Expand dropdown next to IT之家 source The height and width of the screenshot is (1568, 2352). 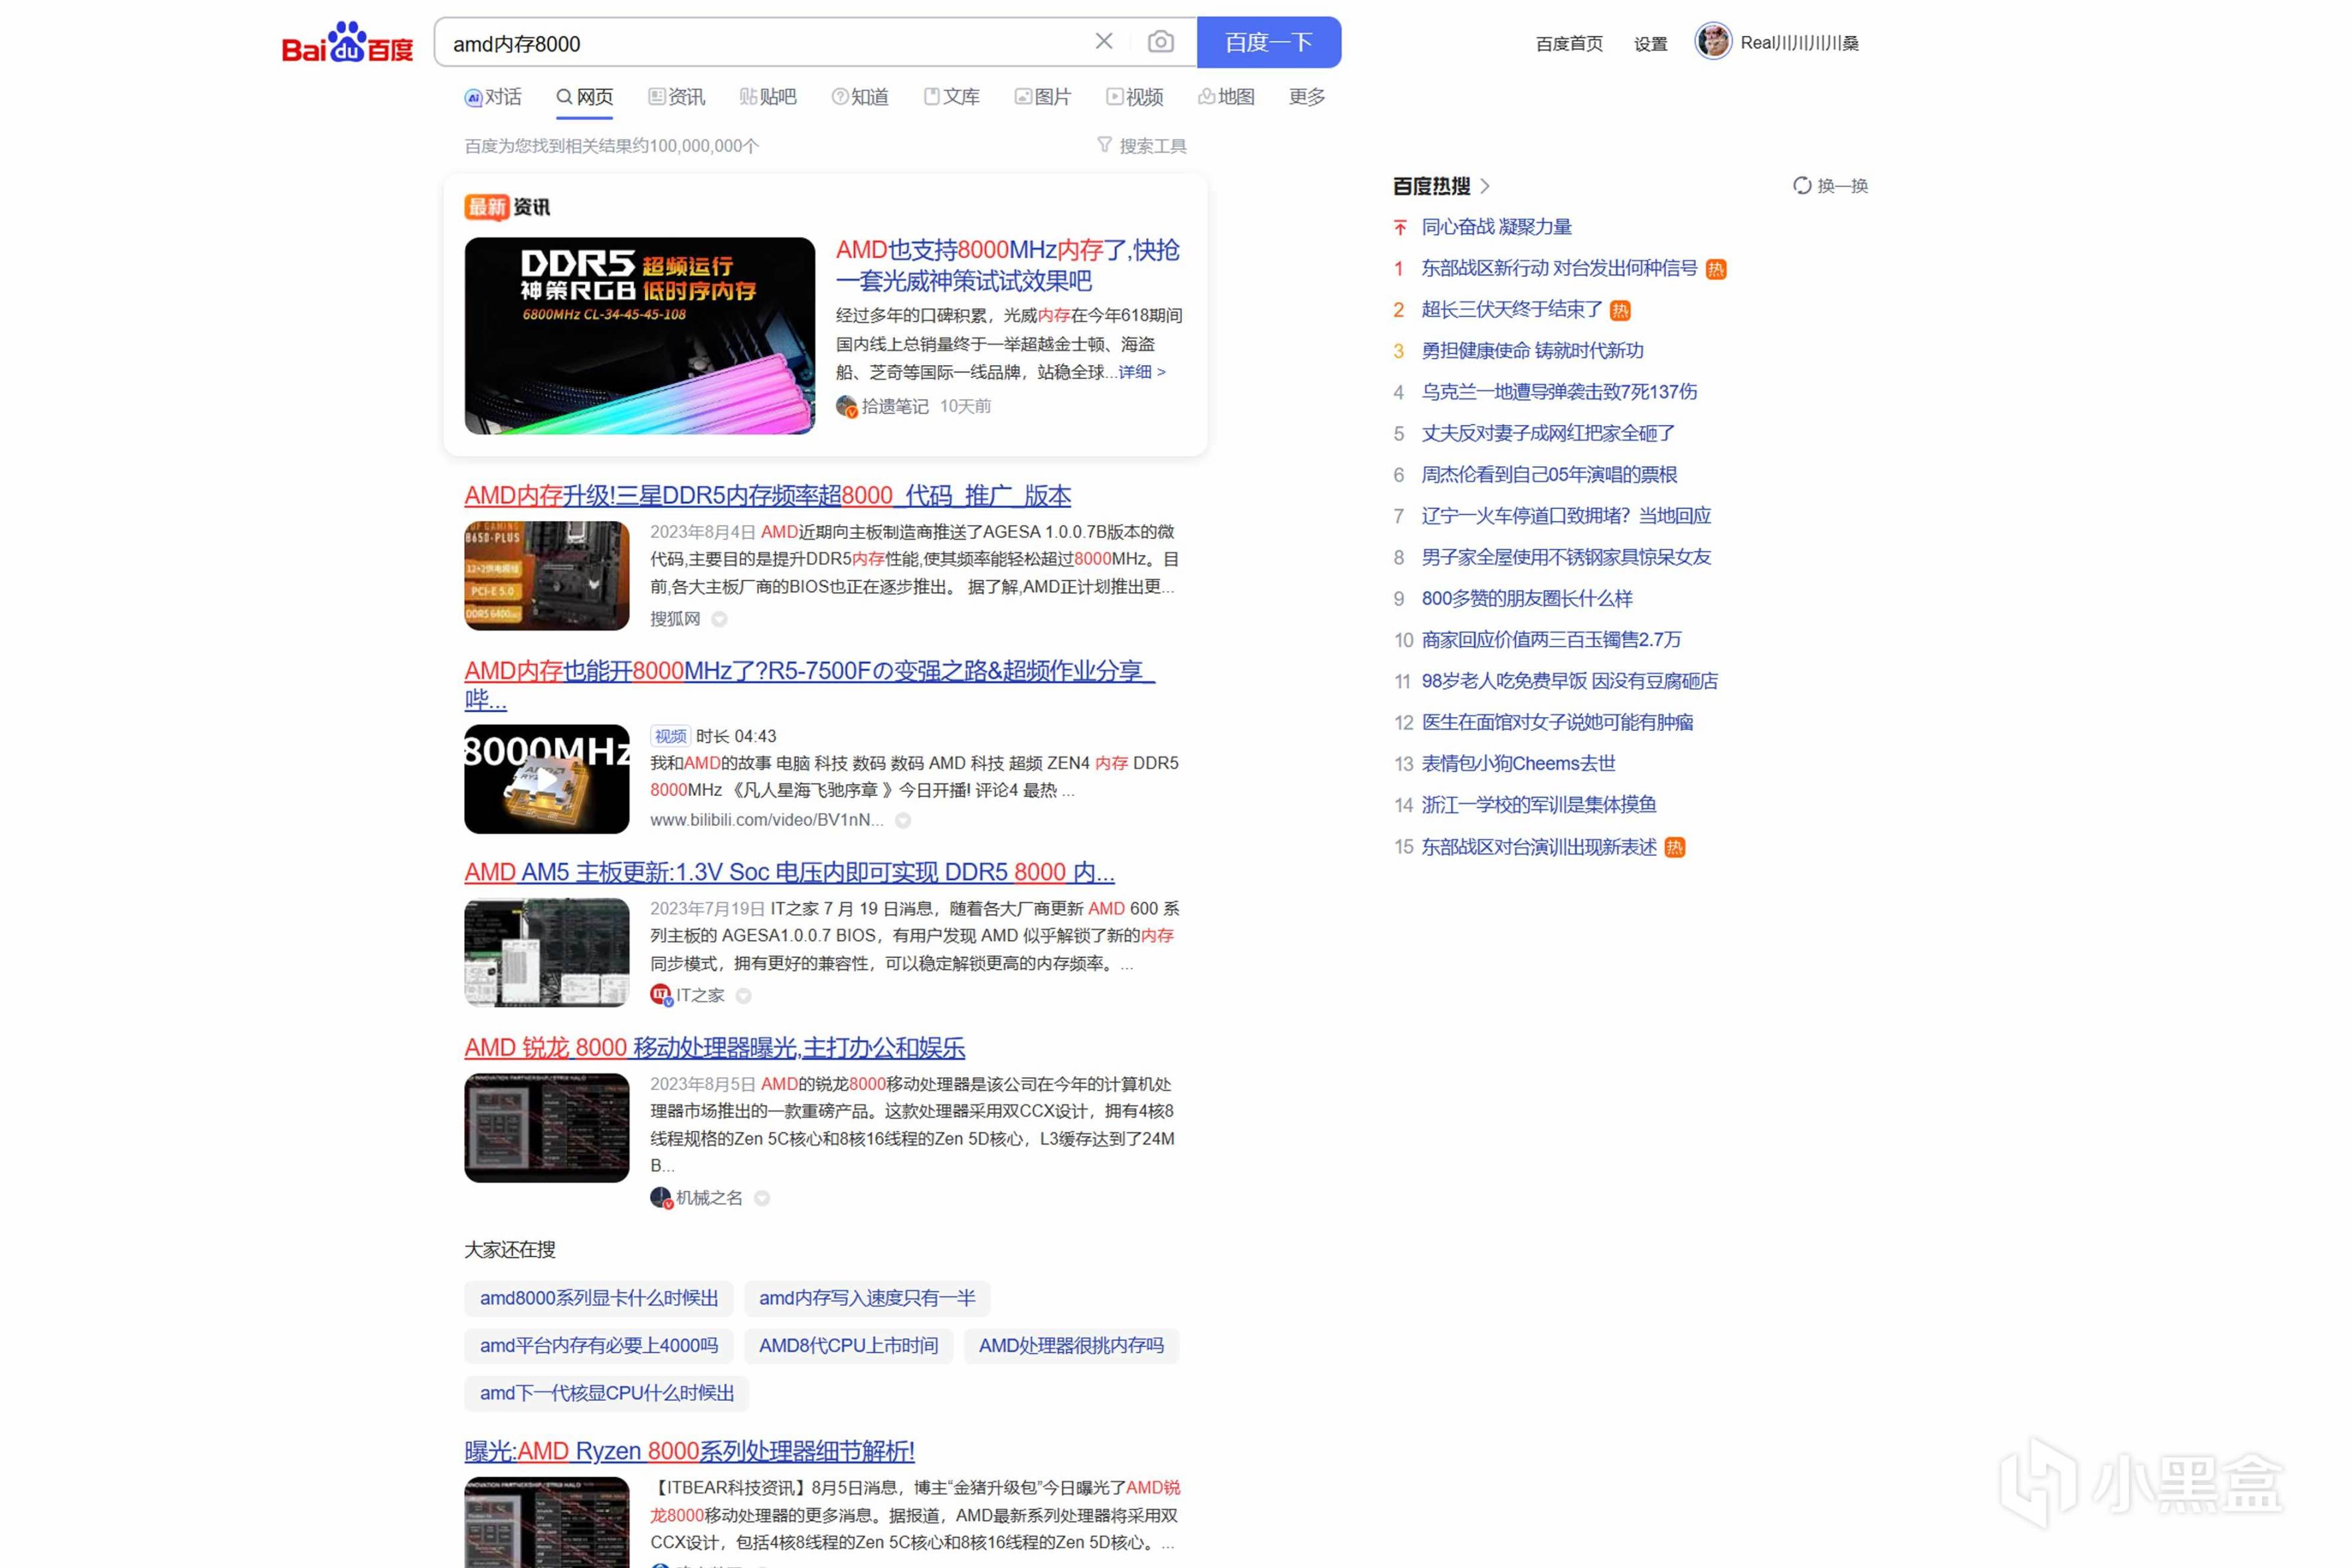pos(744,996)
